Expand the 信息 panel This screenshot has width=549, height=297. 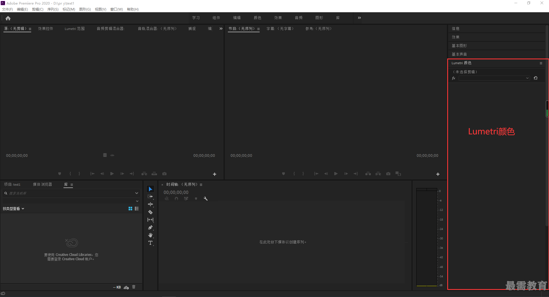[496, 29]
